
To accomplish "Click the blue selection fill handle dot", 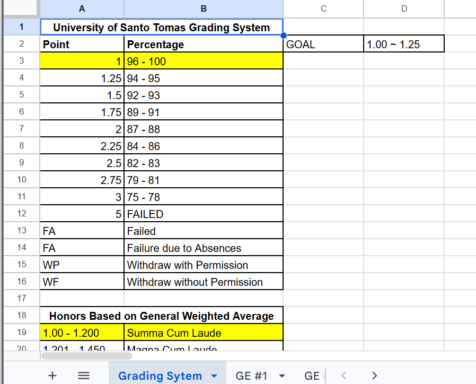I will coord(283,36).
